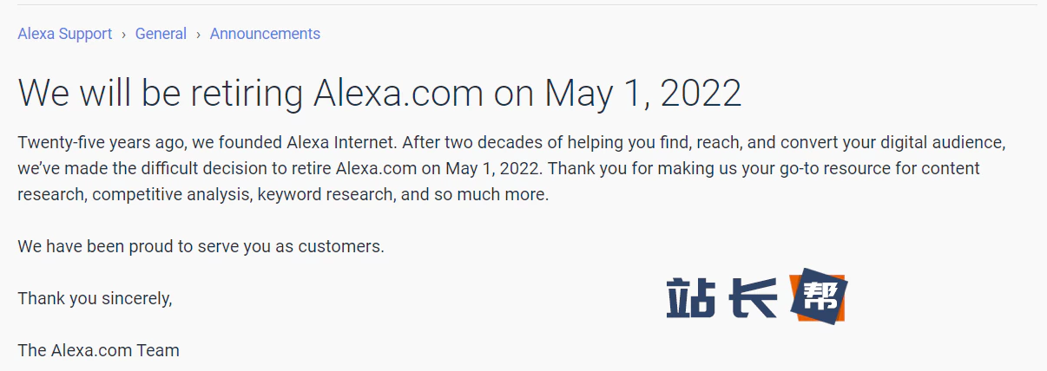The image size is (1047, 371).
Task: Click the chevron after Alexa Support
Action: tap(124, 35)
